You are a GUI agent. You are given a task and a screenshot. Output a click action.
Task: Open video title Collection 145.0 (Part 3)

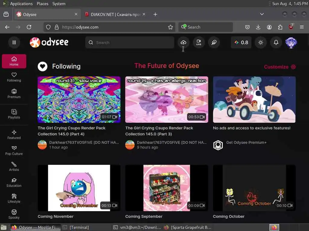159,131
